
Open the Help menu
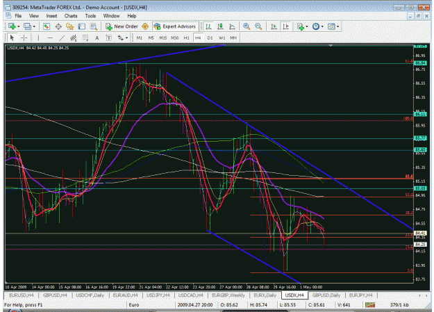click(x=132, y=16)
